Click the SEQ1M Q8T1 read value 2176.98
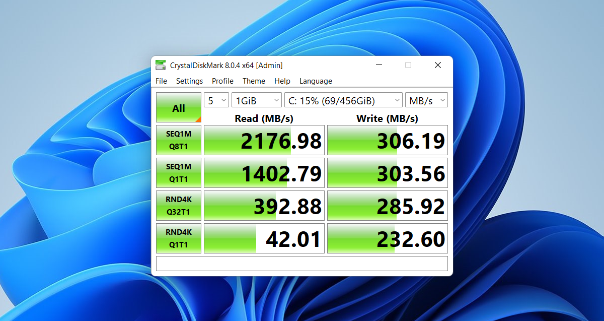Image resolution: width=604 pixels, height=321 pixels. pyautogui.click(x=264, y=140)
